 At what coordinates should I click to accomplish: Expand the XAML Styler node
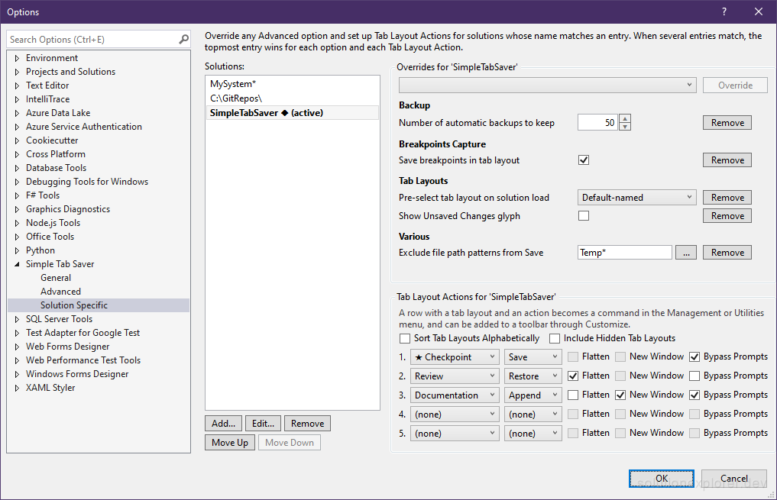[x=17, y=388]
